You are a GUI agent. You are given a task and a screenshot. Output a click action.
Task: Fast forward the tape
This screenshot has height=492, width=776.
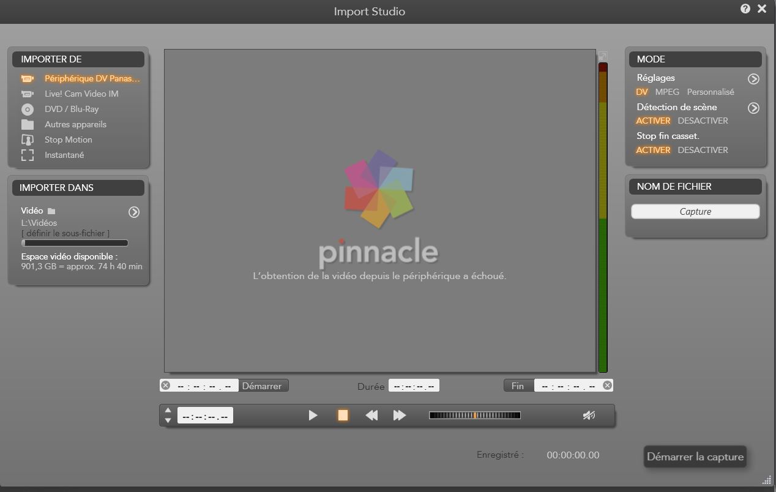[x=400, y=416]
